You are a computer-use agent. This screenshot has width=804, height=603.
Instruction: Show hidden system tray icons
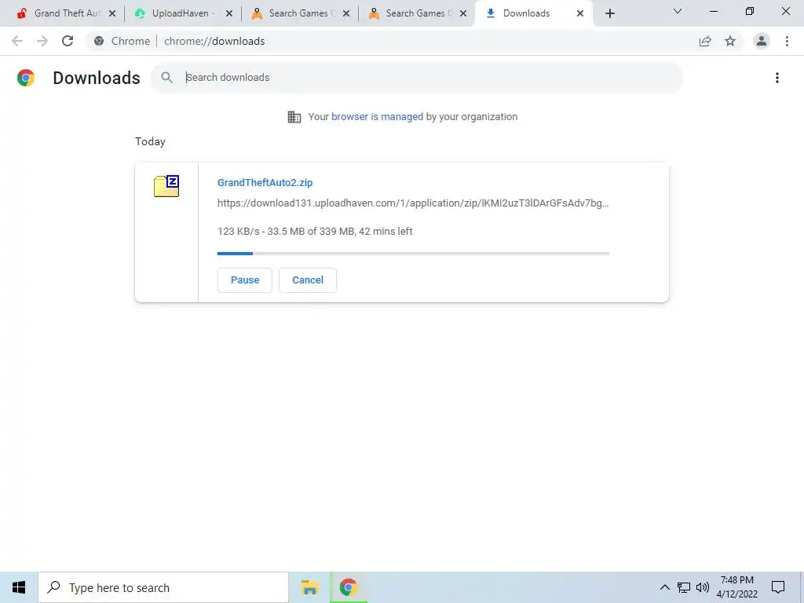pyautogui.click(x=664, y=587)
